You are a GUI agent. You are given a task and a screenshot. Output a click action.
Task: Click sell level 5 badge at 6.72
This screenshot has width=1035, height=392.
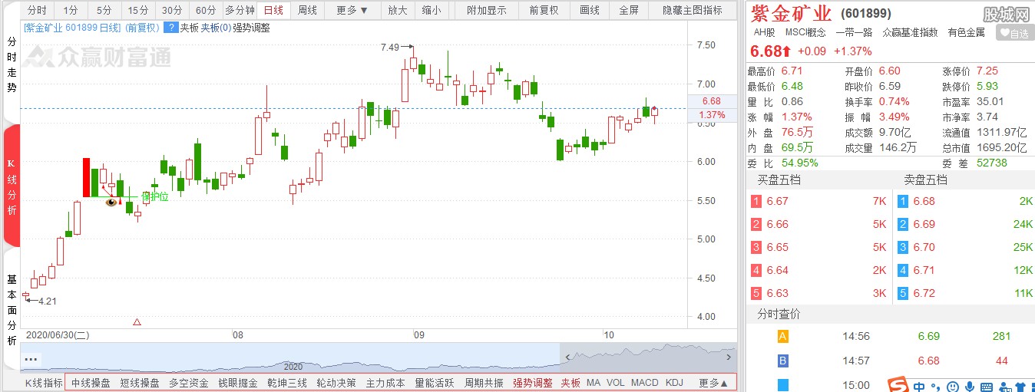[904, 293]
